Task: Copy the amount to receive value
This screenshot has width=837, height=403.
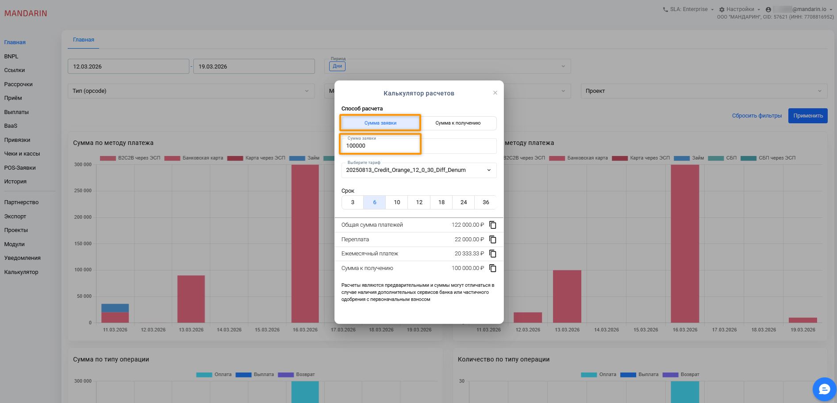Action: click(492, 268)
